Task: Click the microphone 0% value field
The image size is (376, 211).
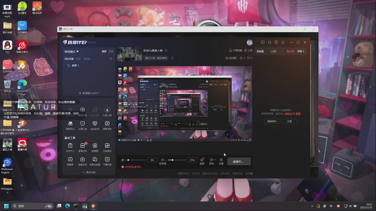Action: pyautogui.click(x=152, y=160)
